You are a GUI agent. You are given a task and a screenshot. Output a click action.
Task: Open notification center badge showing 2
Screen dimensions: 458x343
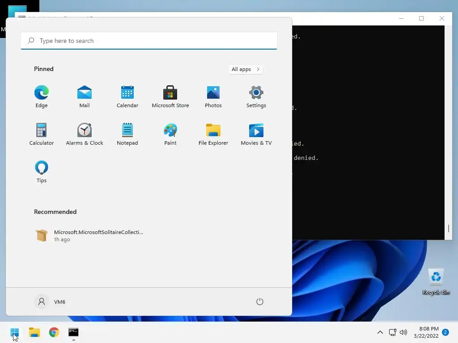(445, 332)
